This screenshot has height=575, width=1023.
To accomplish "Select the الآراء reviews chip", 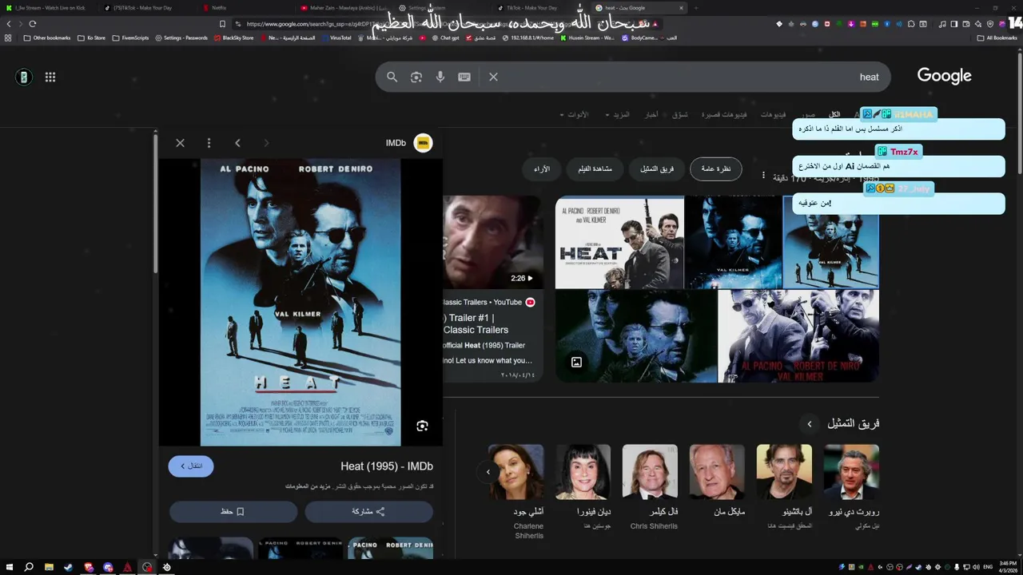I will click(x=542, y=169).
